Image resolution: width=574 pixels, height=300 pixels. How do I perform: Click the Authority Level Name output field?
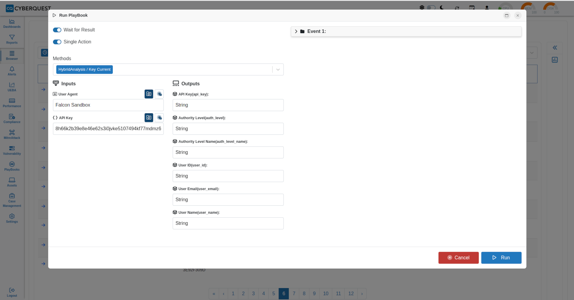pyautogui.click(x=228, y=152)
